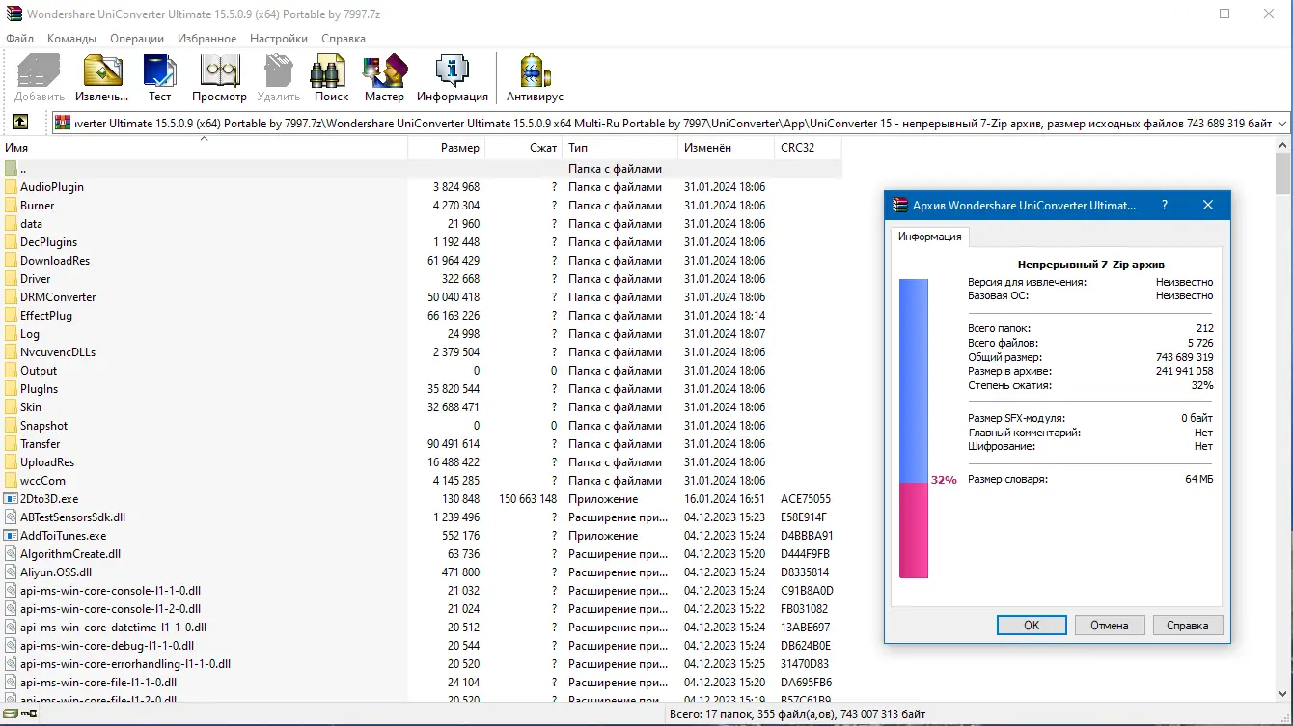Open the Настройки menu
Screen dimensions: 1293x726
tap(279, 39)
